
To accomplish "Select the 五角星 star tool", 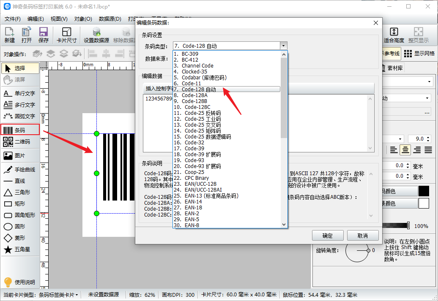I will [20, 249].
